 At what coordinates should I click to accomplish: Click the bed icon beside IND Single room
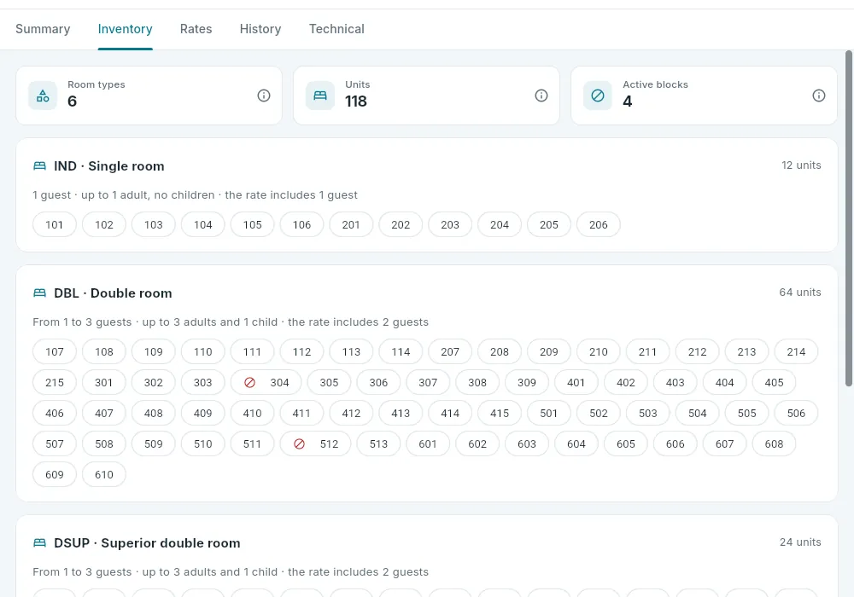tap(40, 165)
